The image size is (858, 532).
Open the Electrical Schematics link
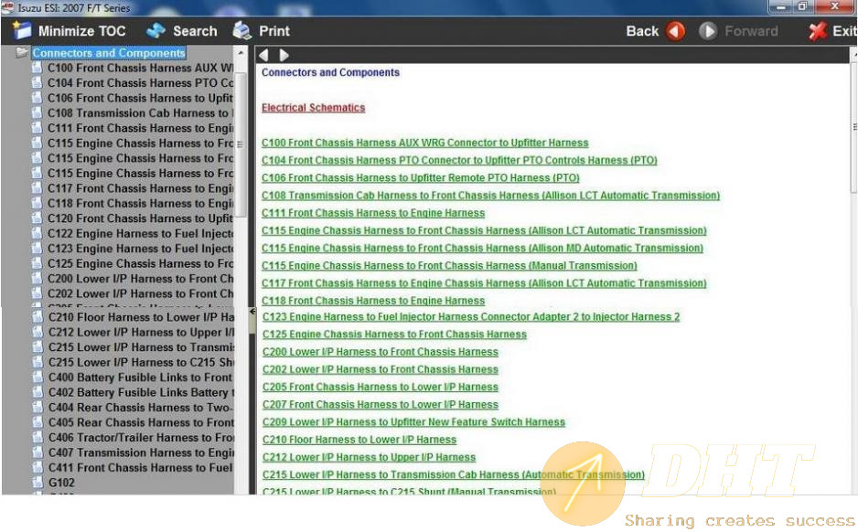point(313,108)
